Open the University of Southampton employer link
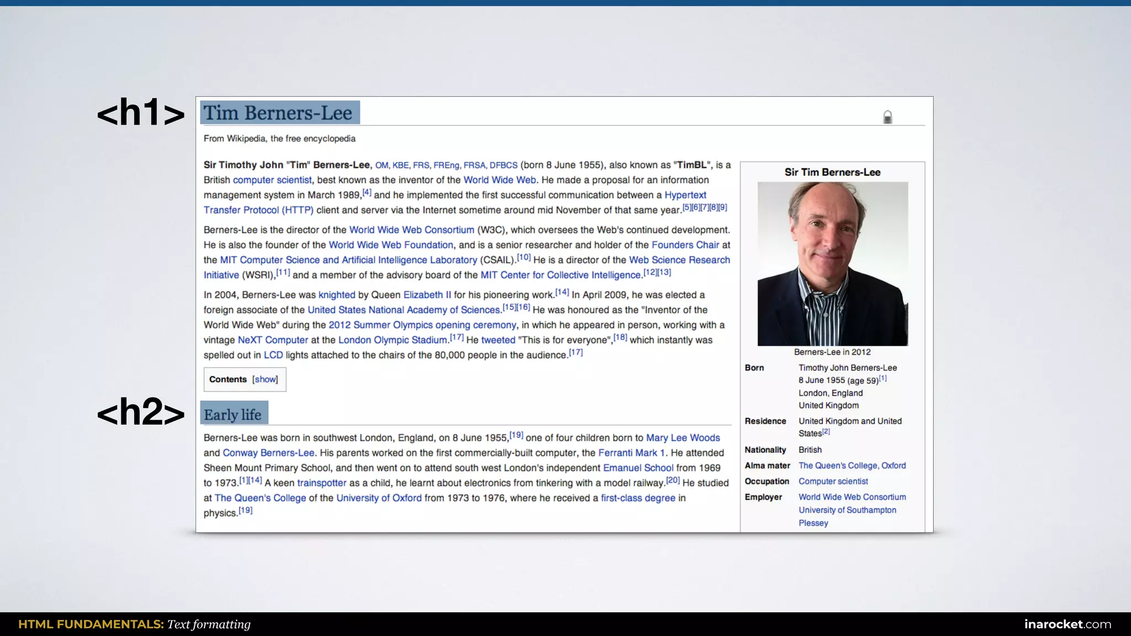This screenshot has width=1131, height=636. tap(847, 510)
